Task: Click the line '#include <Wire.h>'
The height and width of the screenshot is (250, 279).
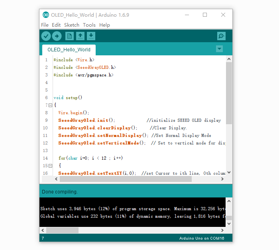Action: (74, 60)
